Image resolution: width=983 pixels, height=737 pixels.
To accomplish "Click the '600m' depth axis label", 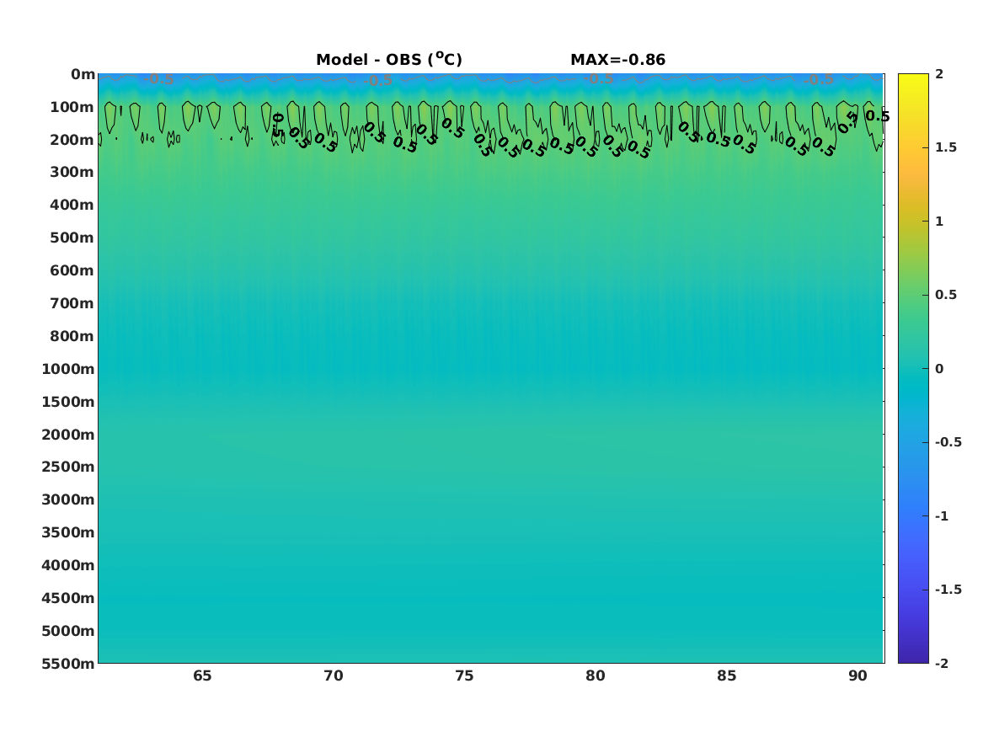I will coord(72,270).
